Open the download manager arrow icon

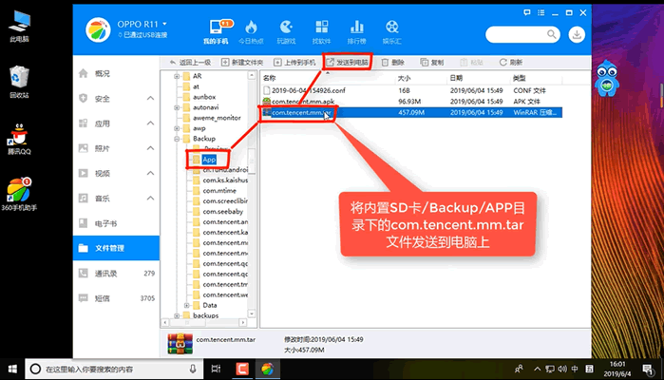click(x=577, y=34)
